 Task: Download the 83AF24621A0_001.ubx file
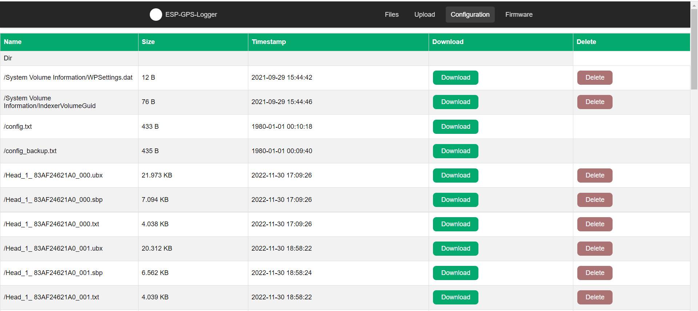pyautogui.click(x=455, y=248)
